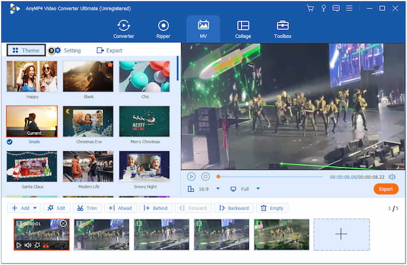Click the video preview area
This screenshot has height=265, width=407.
tap(293, 106)
